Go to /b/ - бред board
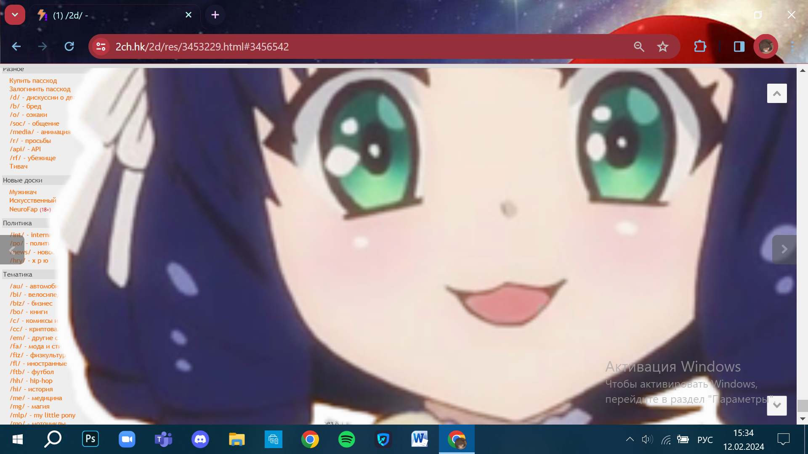 coord(25,106)
